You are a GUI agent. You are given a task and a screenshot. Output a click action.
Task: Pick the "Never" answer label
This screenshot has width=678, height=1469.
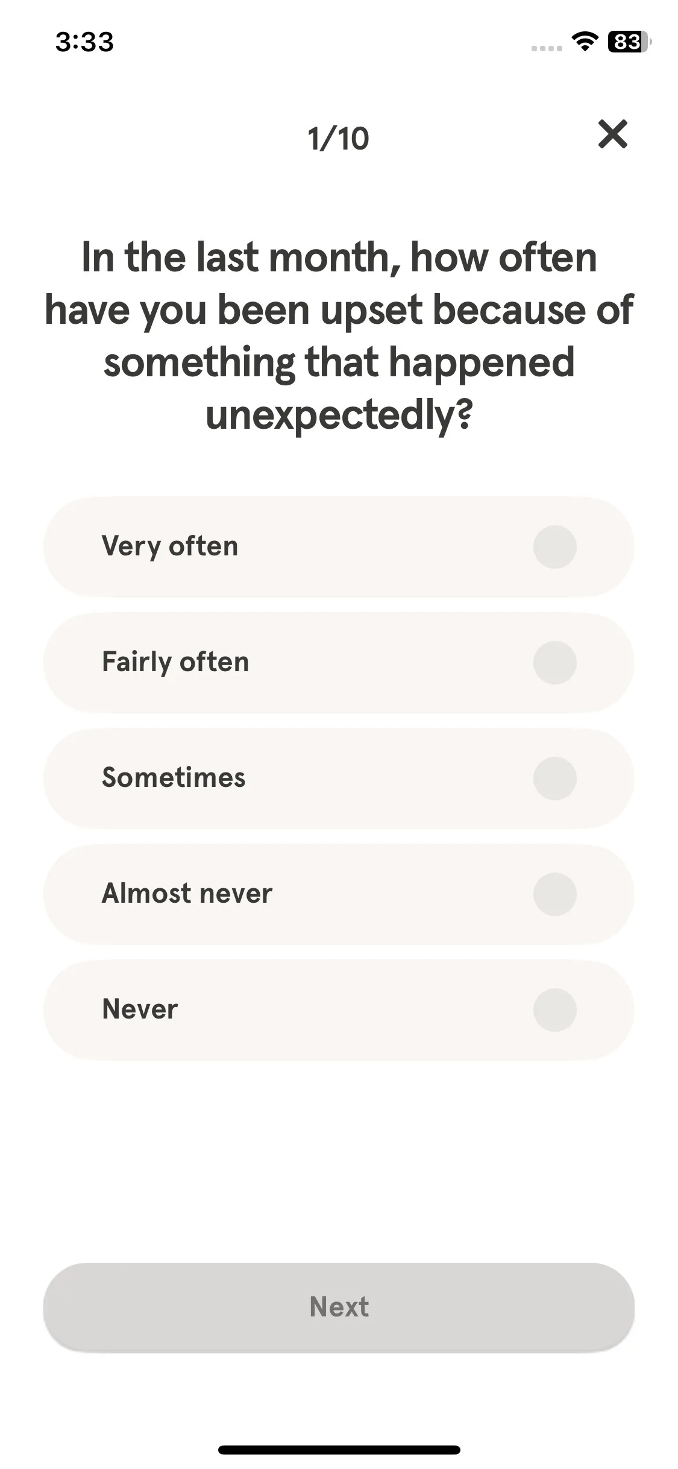point(140,1009)
